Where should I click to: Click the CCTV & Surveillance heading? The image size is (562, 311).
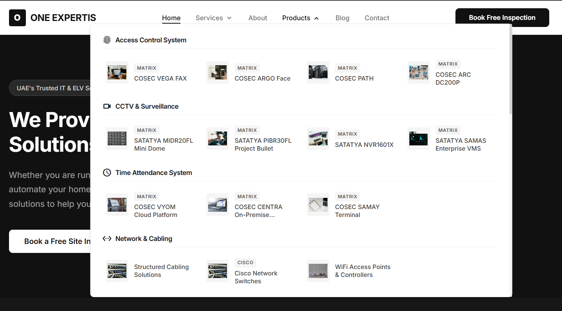pos(147,106)
